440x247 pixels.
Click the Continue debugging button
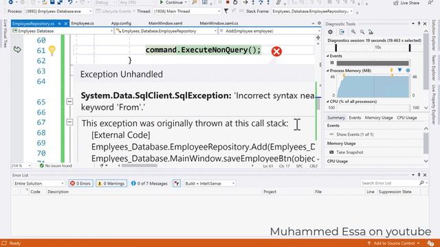coord(171,3)
